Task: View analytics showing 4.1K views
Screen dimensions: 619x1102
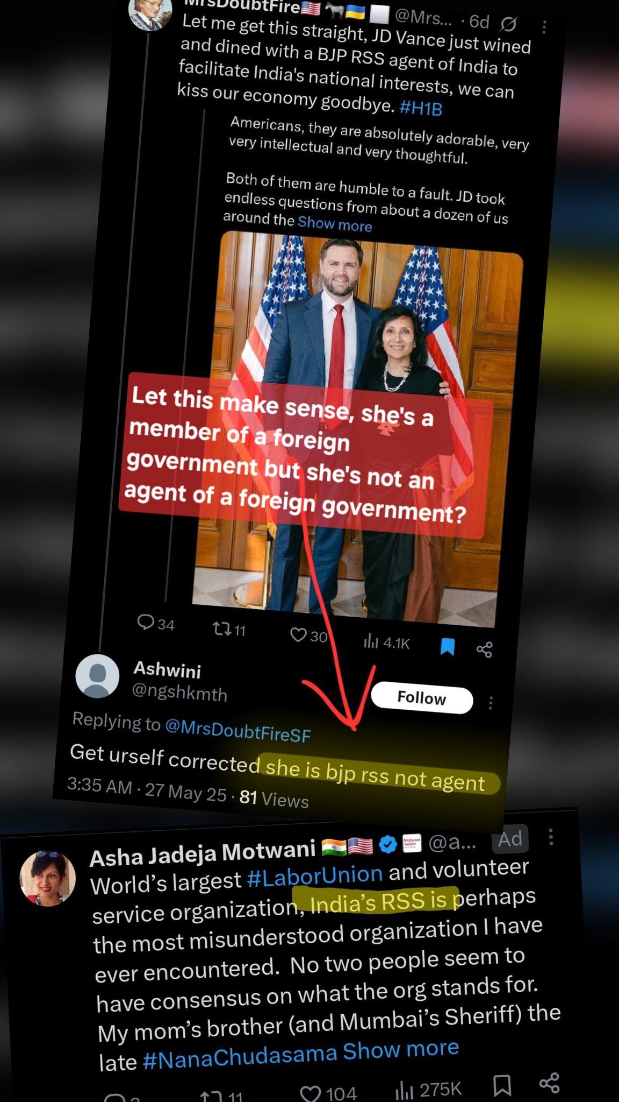Action: [386, 641]
